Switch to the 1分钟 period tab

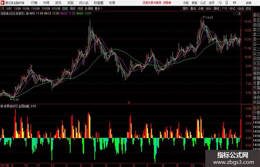tap(17, 9)
